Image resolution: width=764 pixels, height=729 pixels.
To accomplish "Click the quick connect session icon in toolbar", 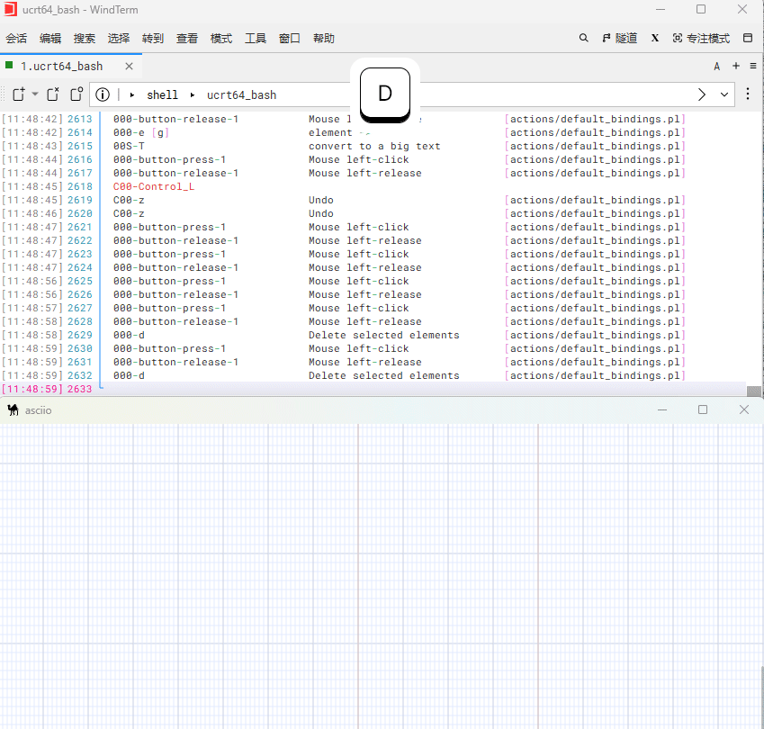I will 76,94.
